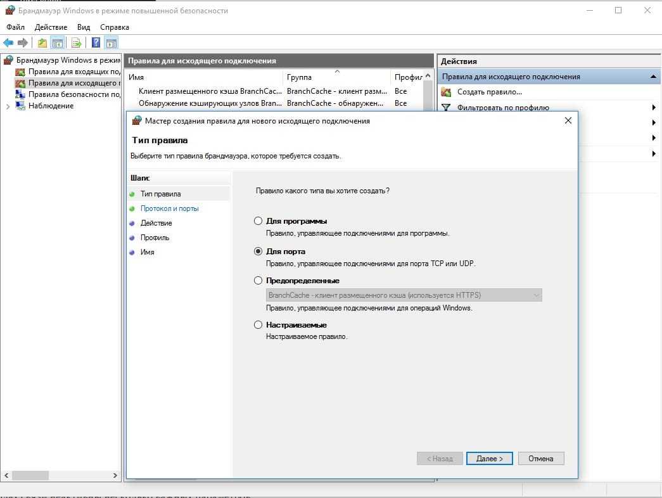The width and height of the screenshot is (662, 498).
Task: Toggle the show/hide Action pane toolbar icon
Action: click(111, 43)
